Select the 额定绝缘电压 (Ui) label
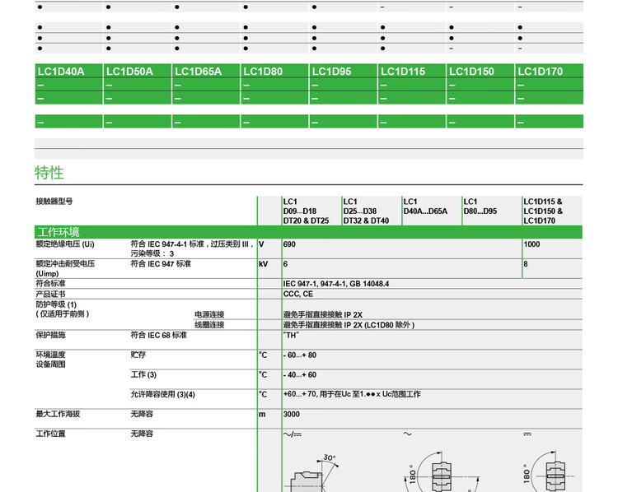The image size is (618, 492). 65,244
